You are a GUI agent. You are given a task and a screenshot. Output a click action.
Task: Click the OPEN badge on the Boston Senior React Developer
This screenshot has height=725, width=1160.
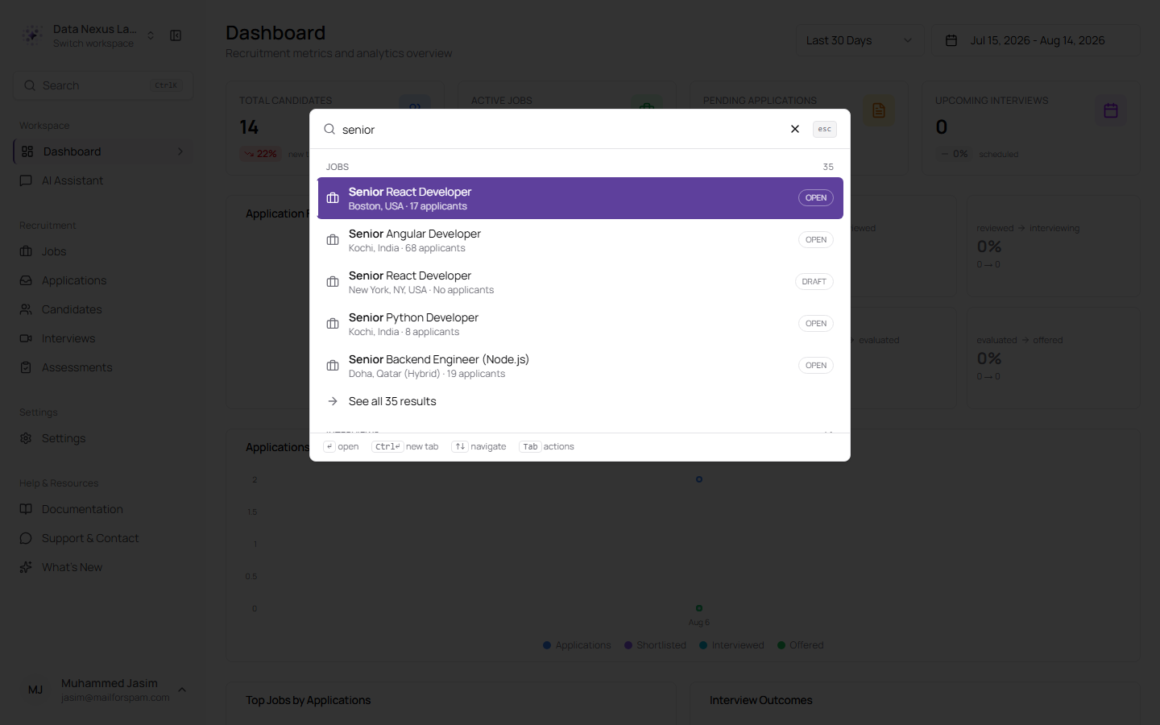[x=816, y=198]
